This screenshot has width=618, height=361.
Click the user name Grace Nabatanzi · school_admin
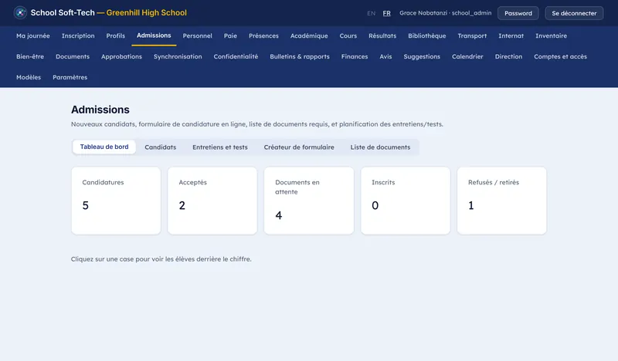coord(446,13)
